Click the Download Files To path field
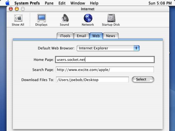175x131 pixels. (x=92, y=80)
